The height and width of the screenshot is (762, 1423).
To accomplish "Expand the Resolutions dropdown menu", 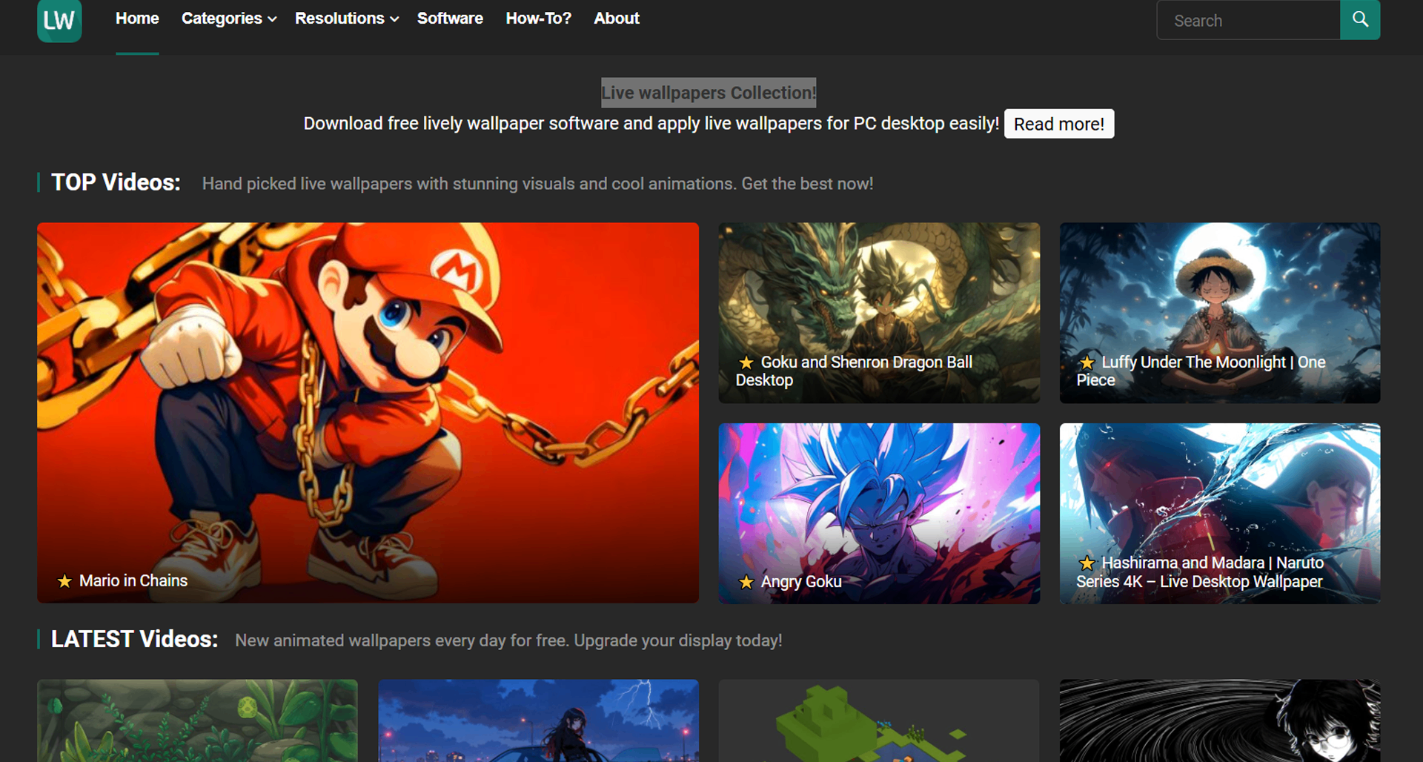I will click(x=347, y=19).
